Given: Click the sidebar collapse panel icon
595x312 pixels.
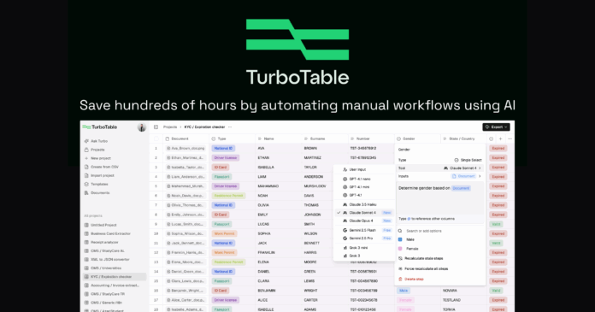Looking at the screenshot, I should click(156, 127).
